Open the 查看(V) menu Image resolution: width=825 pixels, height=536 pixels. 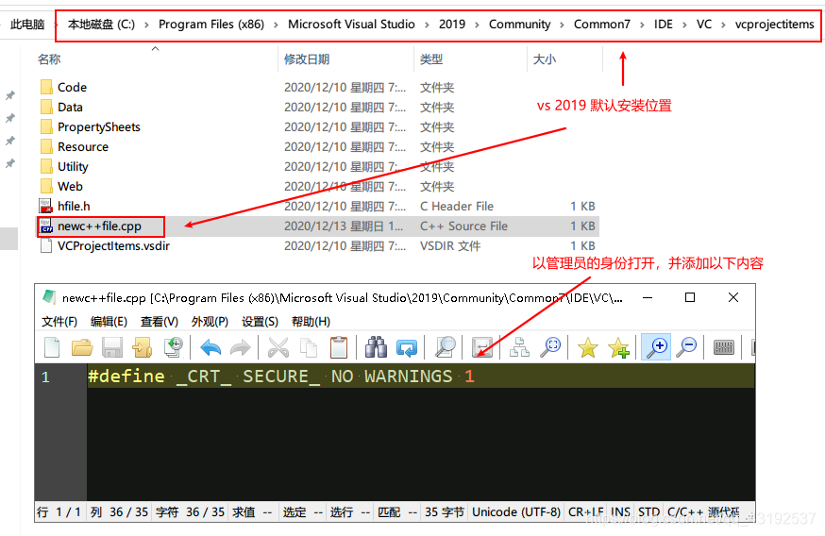pos(160,322)
